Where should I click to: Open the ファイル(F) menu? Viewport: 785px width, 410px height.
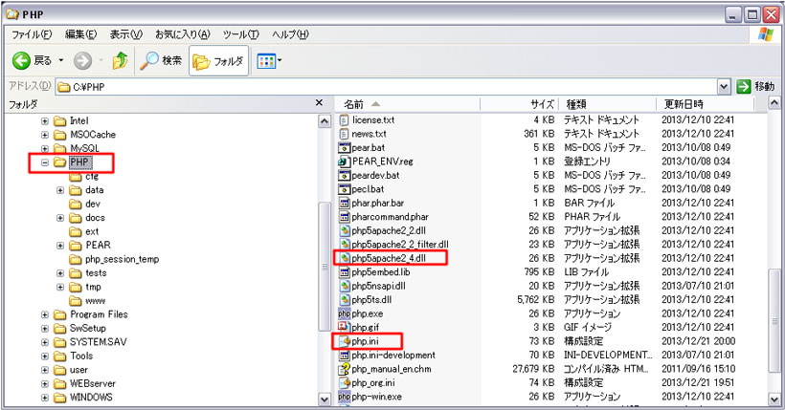pos(32,34)
